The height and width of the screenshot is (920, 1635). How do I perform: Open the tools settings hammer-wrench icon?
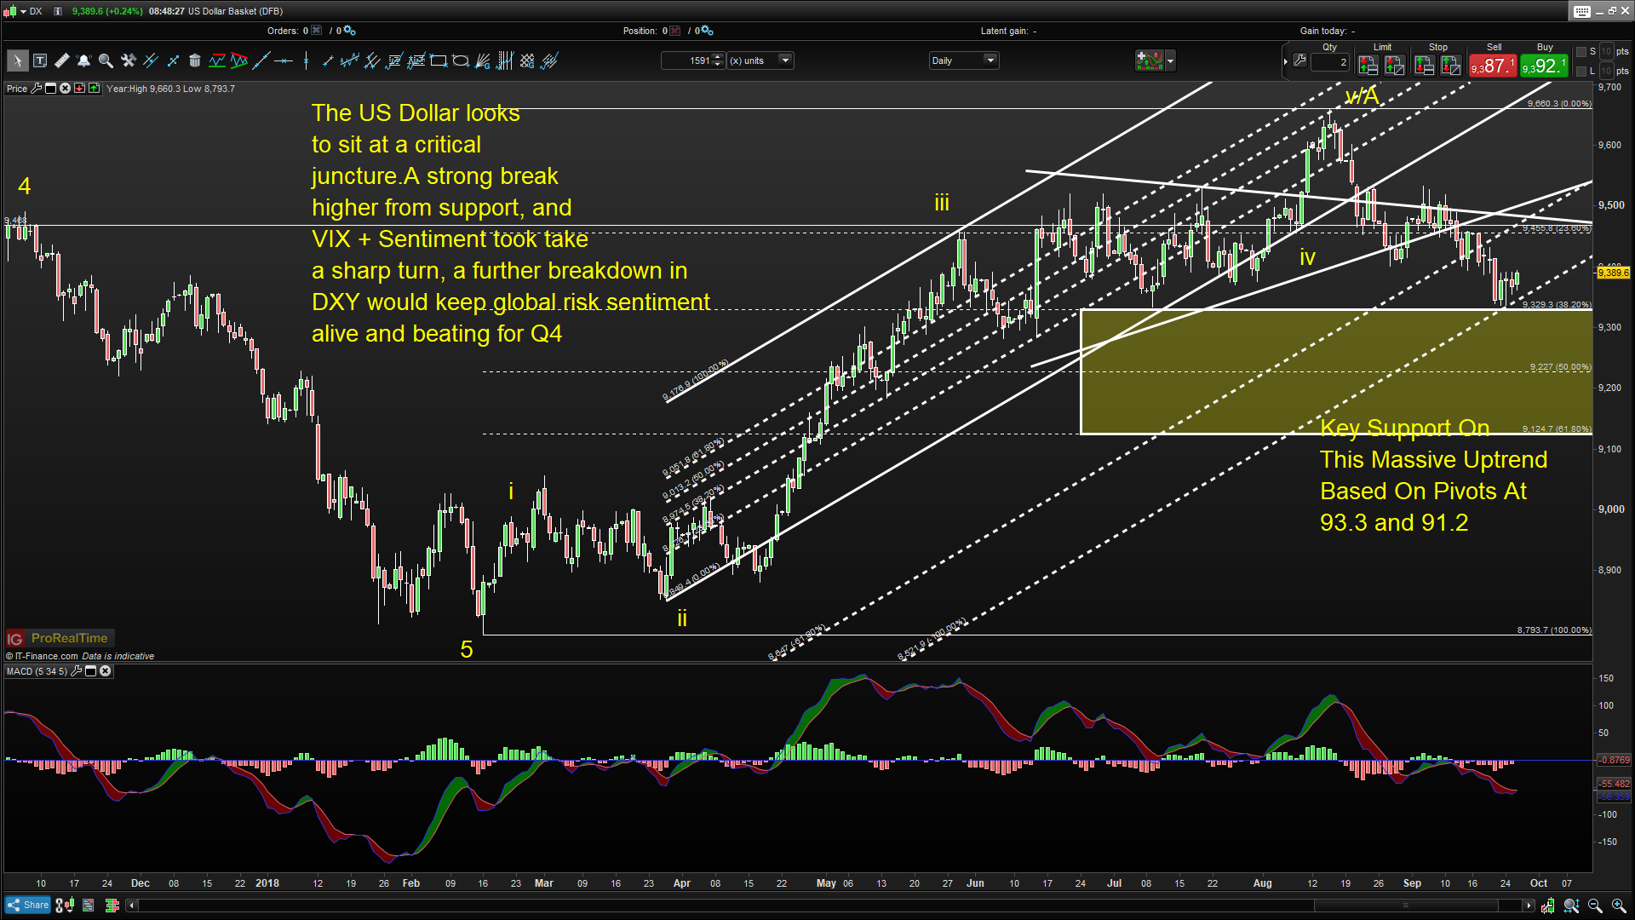pos(129,60)
